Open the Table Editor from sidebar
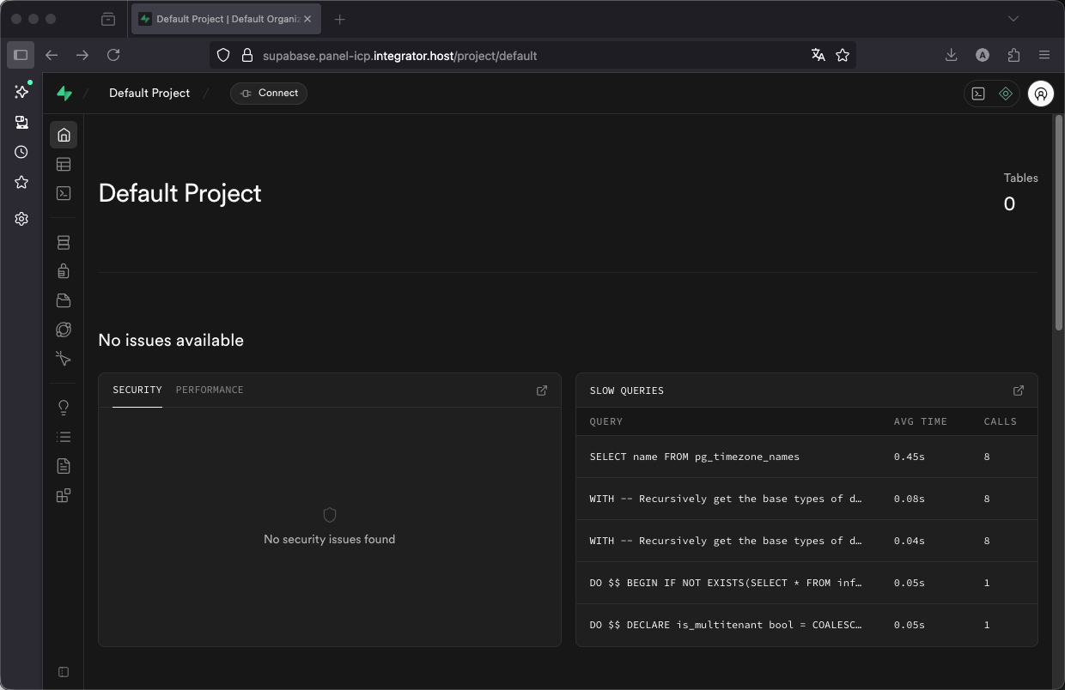Screen dimensions: 1065x690 coord(64,164)
